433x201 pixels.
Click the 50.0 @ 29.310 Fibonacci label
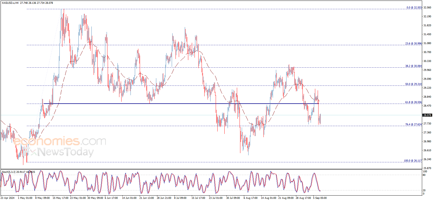tap(413, 84)
